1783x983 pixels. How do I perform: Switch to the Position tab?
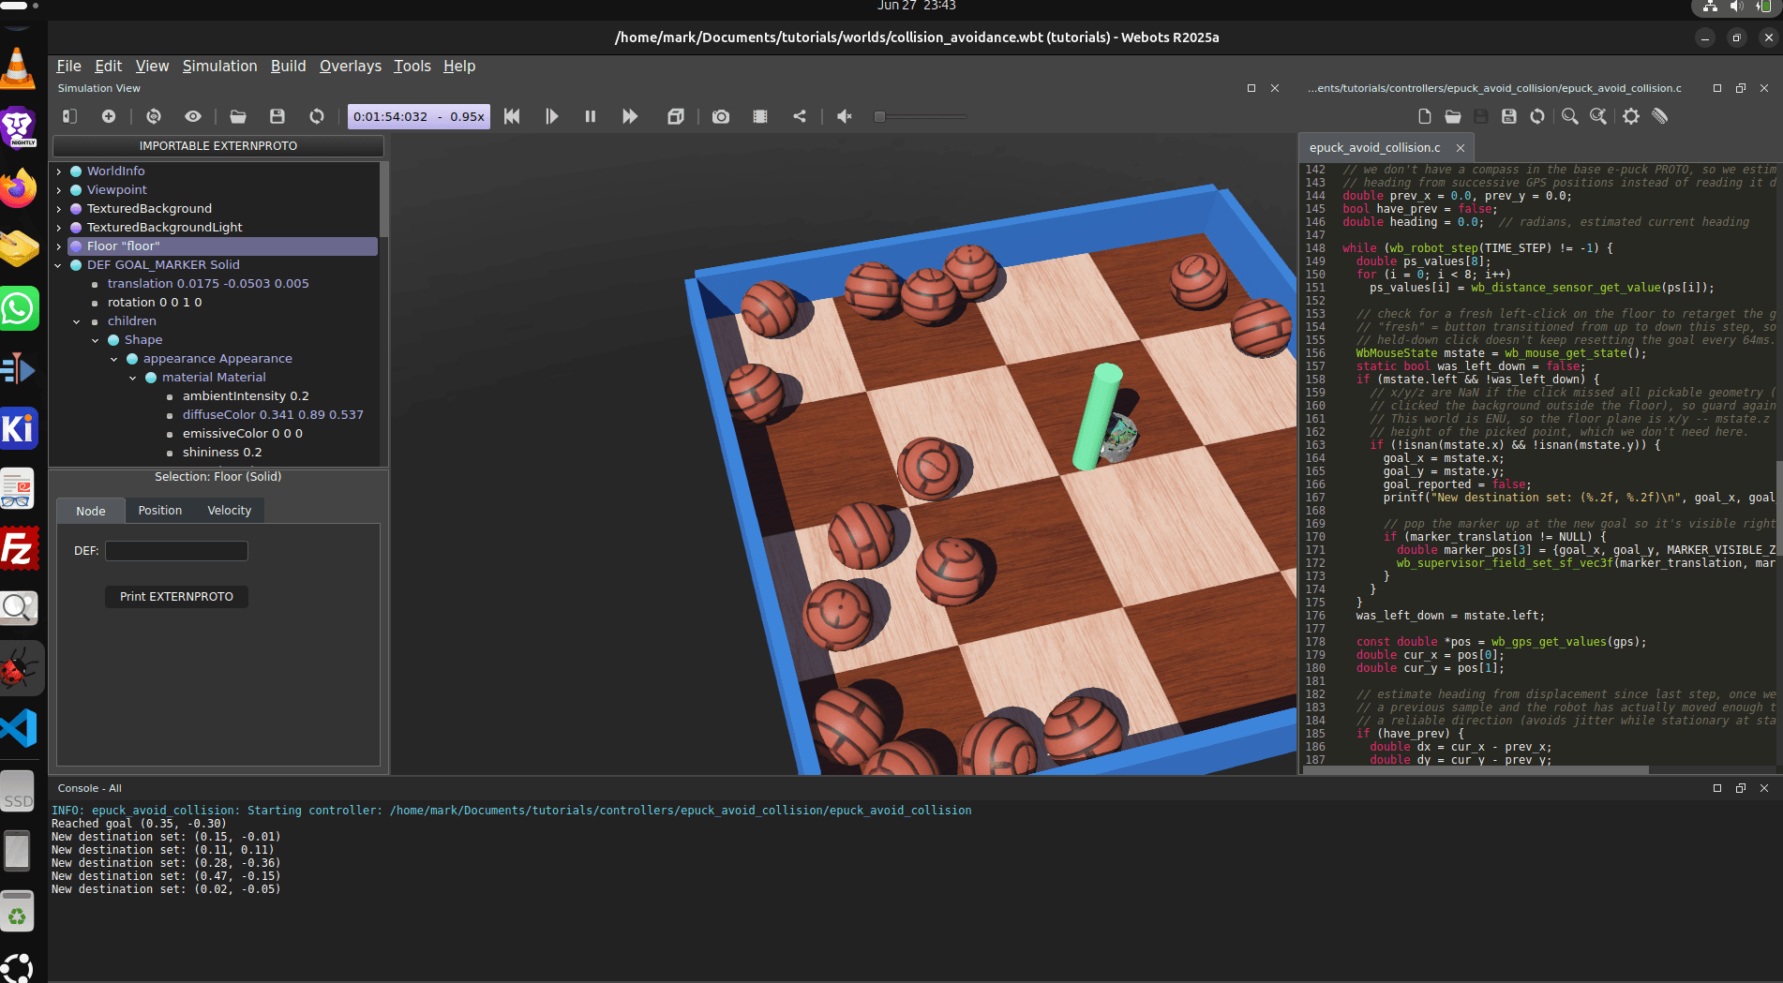[x=160, y=511]
